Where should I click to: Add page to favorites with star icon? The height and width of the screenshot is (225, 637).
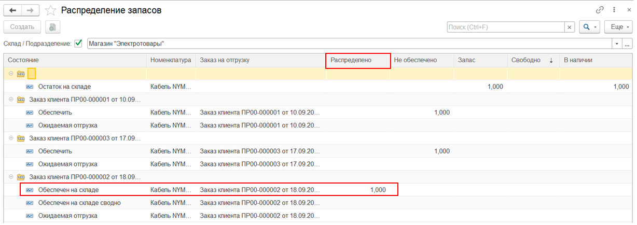[x=50, y=10]
